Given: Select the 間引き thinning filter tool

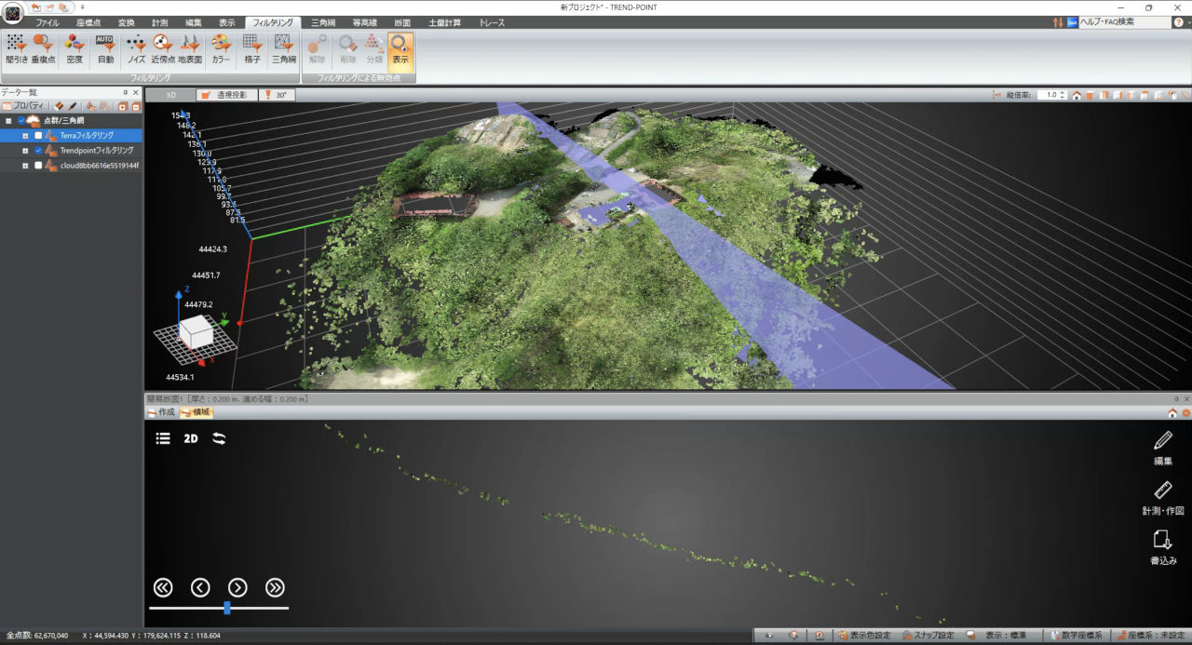Looking at the screenshot, I should (x=16, y=48).
